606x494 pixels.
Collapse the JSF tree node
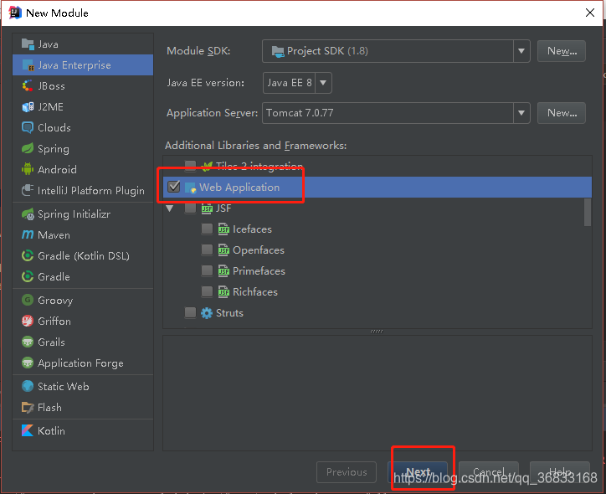pos(170,208)
